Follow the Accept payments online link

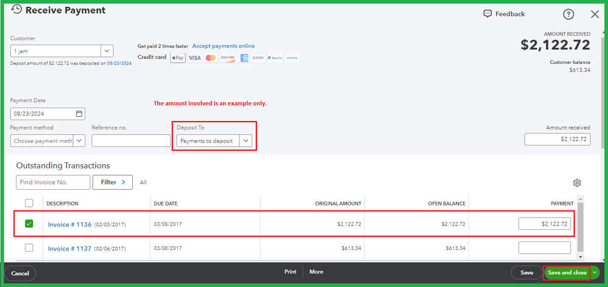(x=224, y=46)
